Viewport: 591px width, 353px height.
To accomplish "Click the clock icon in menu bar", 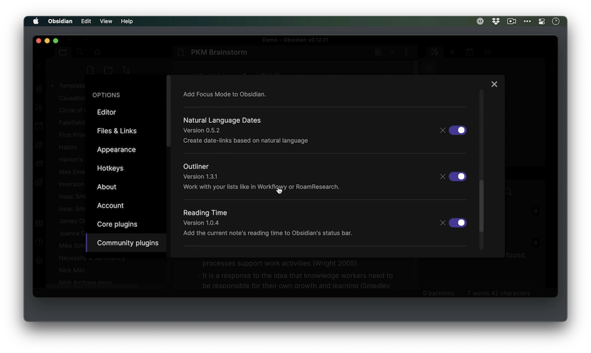I will click(x=556, y=21).
